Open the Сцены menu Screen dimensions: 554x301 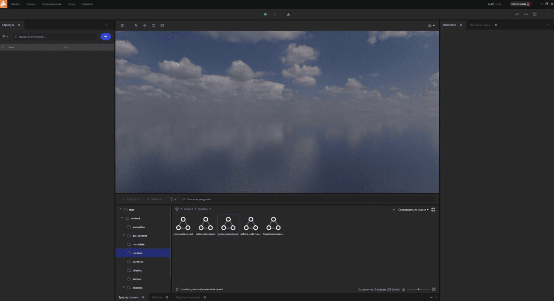(x=31, y=4)
